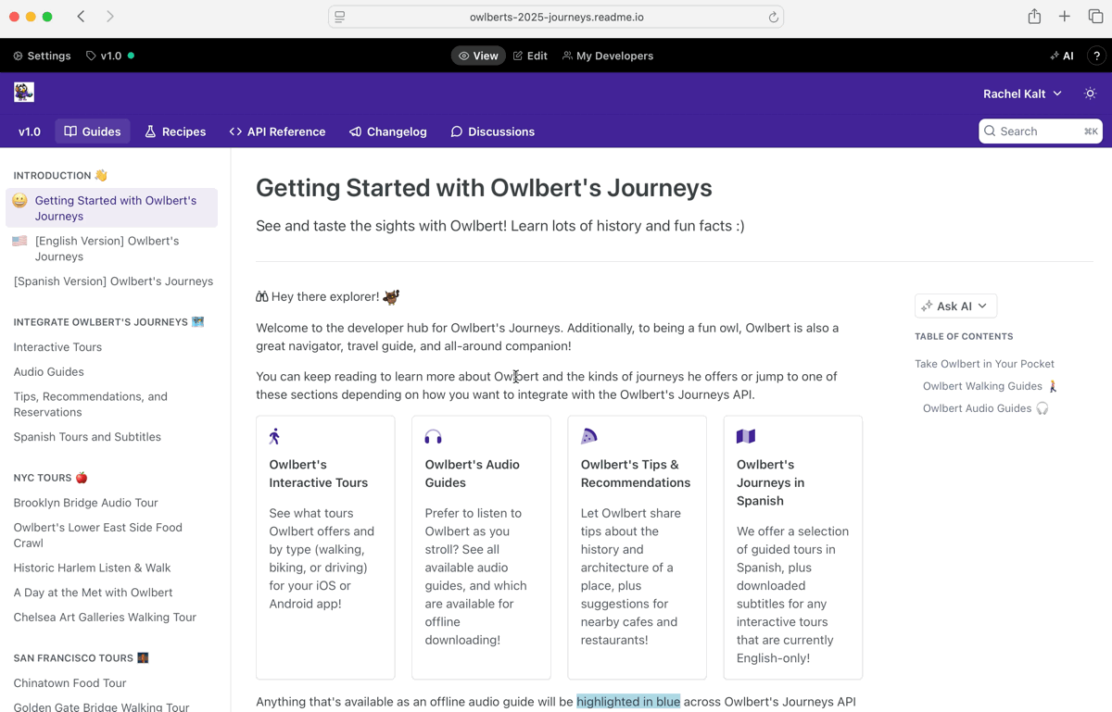Click the text highlighted in blue
The height and width of the screenshot is (712, 1112).
628,702
